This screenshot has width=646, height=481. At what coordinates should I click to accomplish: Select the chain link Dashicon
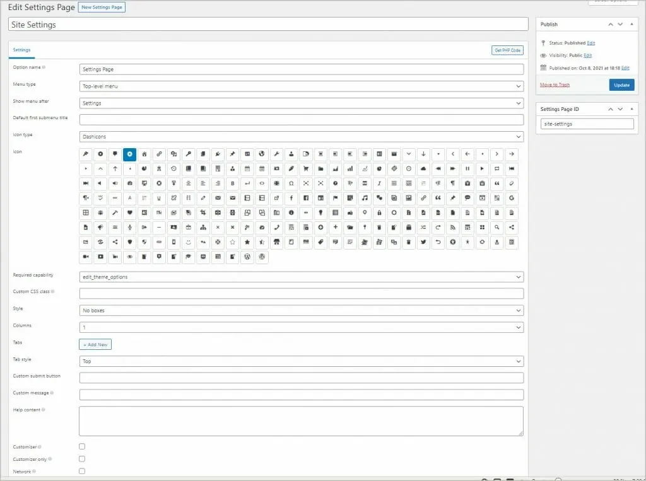(159, 154)
